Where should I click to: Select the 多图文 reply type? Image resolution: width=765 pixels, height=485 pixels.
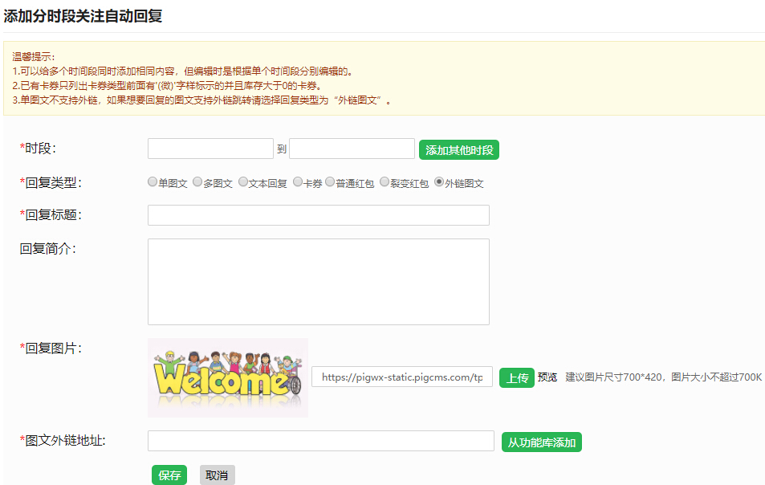(x=197, y=181)
